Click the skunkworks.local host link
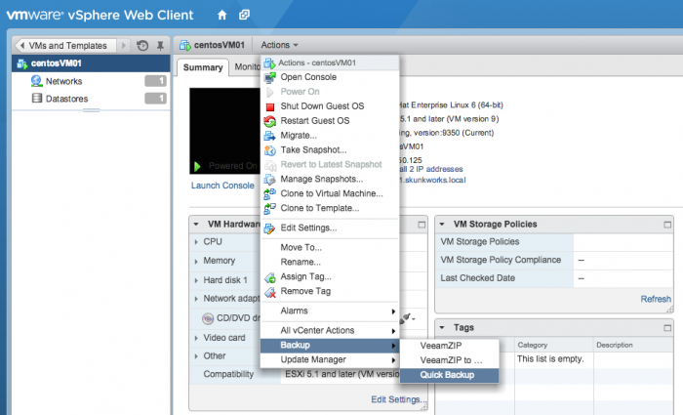This screenshot has width=683, height=415. [x=432, y=180]
